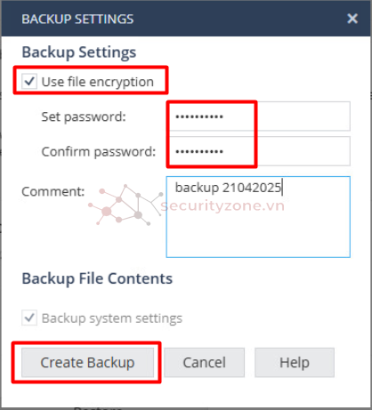Dismiss the dialog with Cancel

(205, 362)
